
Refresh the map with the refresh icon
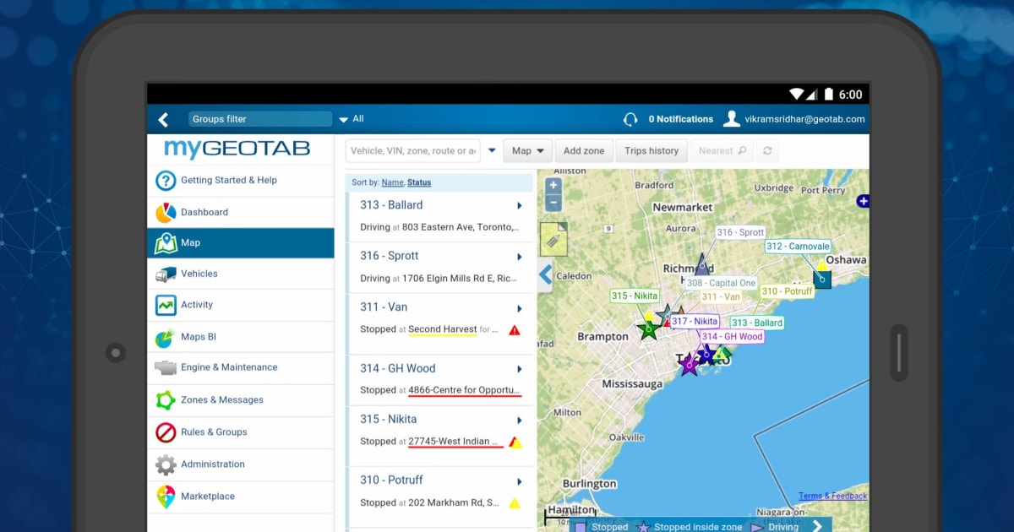tap(767, 150)
